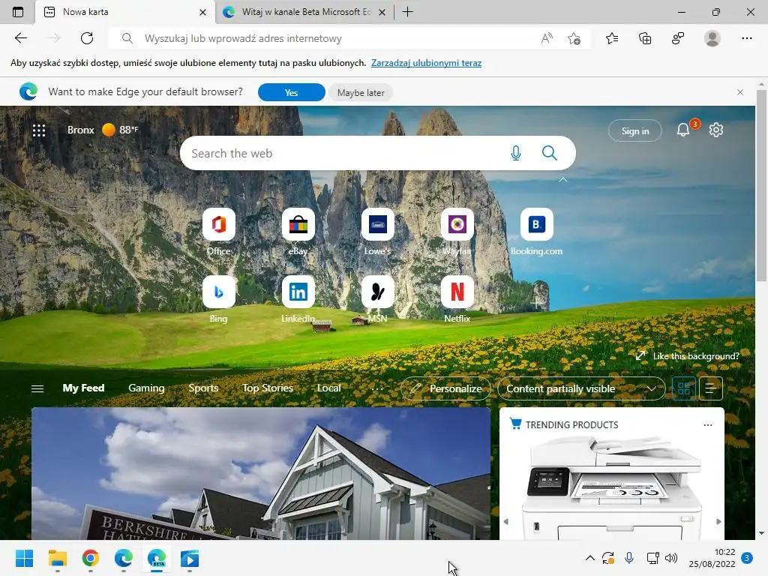Open the Collections icon
This screenshot has height=576, width=768.
(645, 38)
